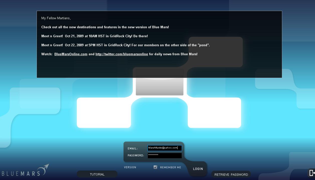The width and height of the screenshot is (315, 180).
Task: Select the left white destination tile
Action: point(104,112)
